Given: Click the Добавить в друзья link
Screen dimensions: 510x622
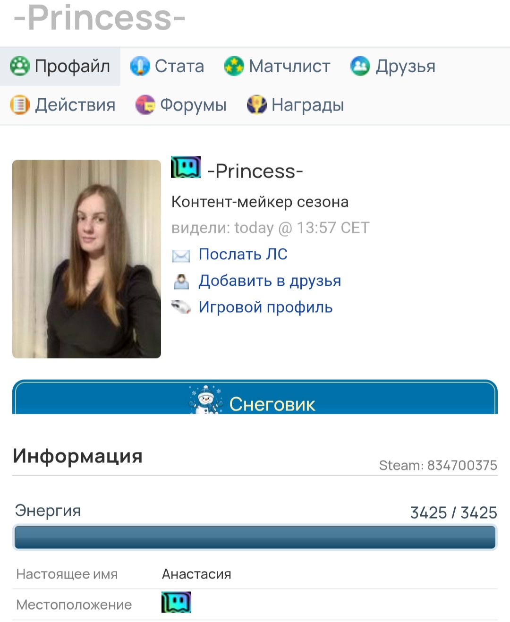Looking at the screenshot, I should tap(270, 281).
